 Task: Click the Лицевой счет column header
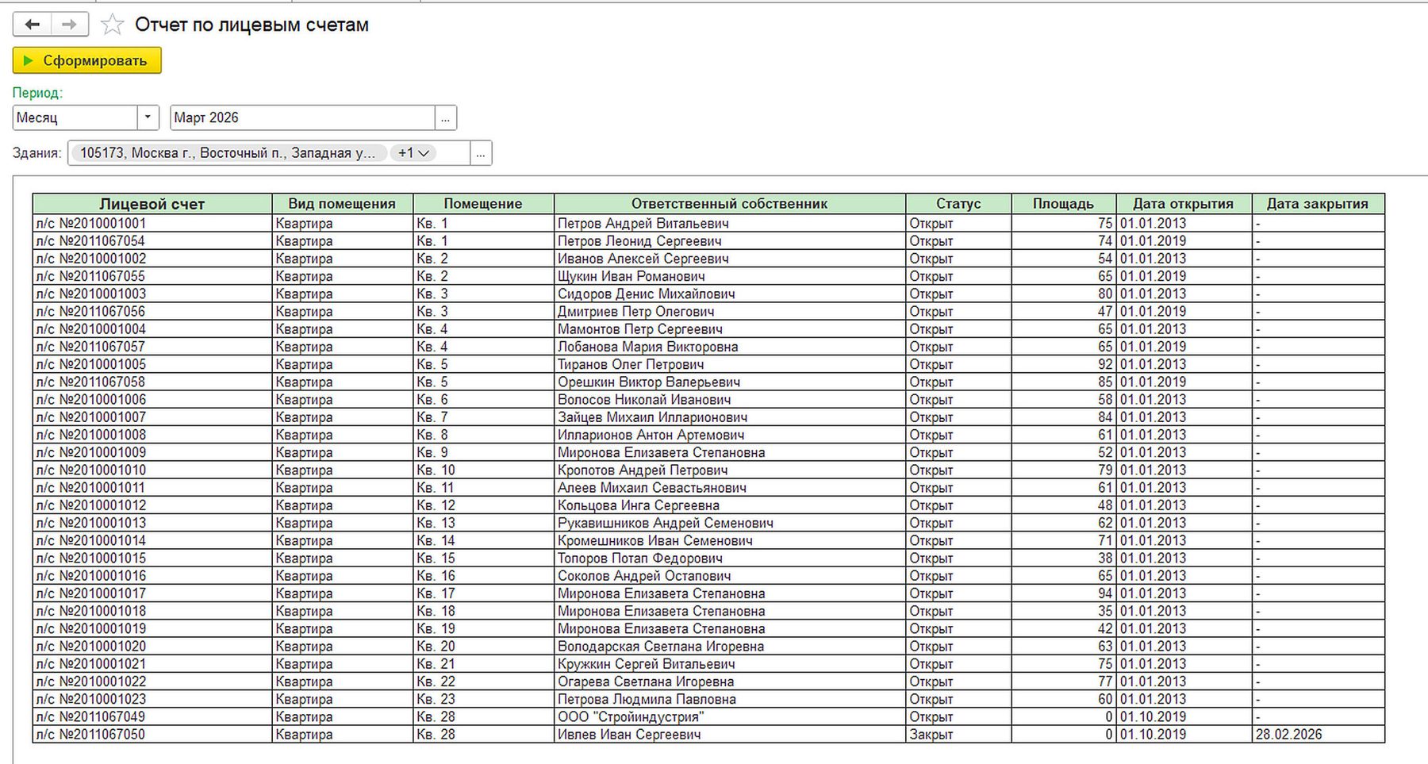click(152, 204)
